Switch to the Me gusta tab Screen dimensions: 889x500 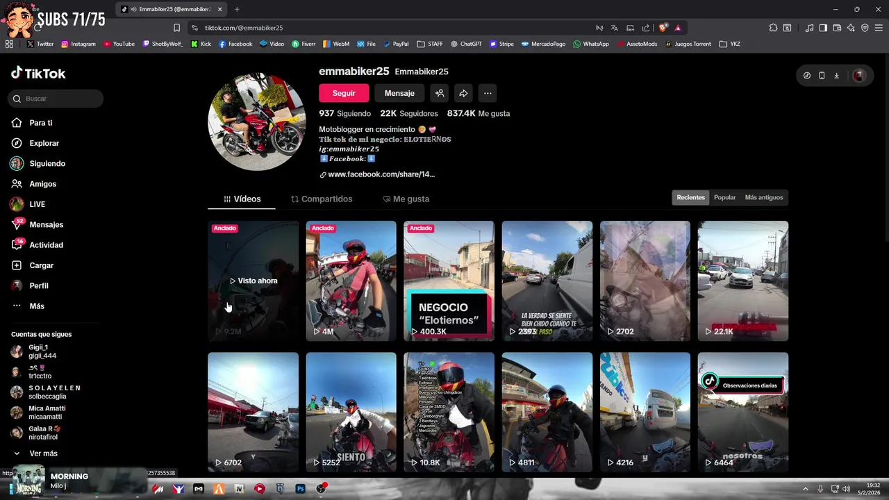pyautogui.click(x=406, y=199)
